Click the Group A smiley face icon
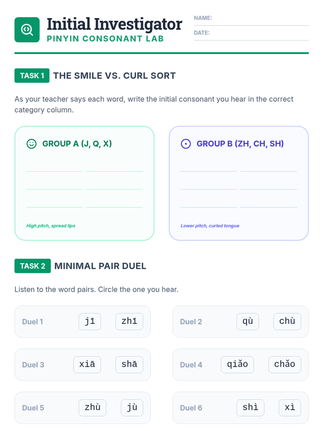 point(31,144)
